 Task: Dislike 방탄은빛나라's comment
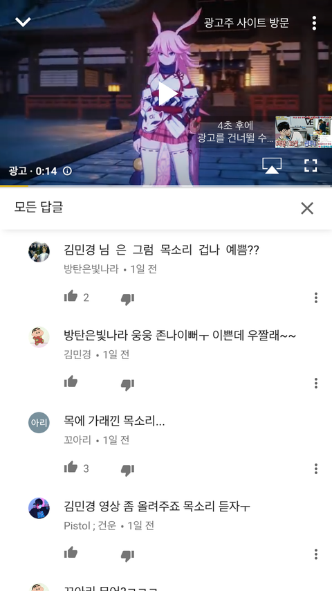click(x=127, y=299)
